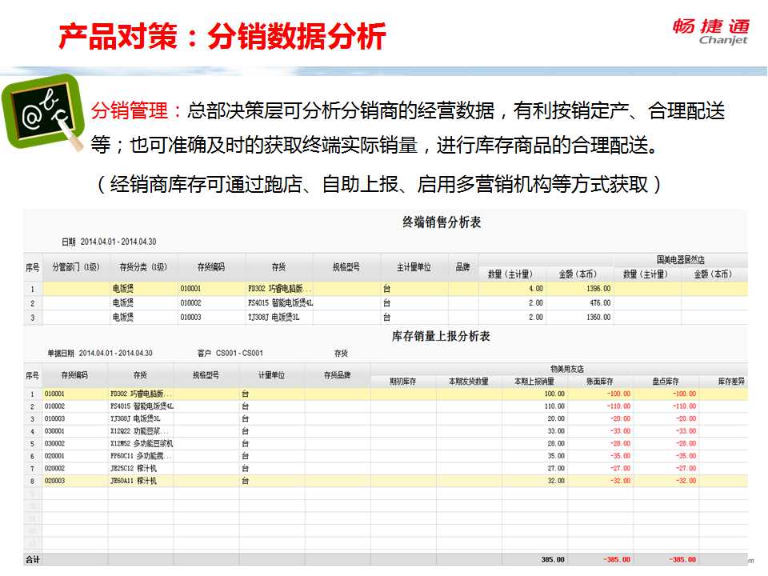Click the 盘点库存 column header
768x576 pixels.
point(666,382)
